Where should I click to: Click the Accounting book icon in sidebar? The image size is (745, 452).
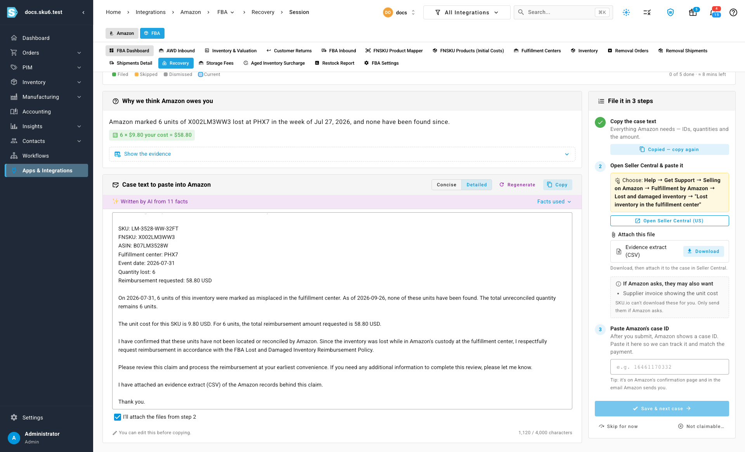[14, 112]
